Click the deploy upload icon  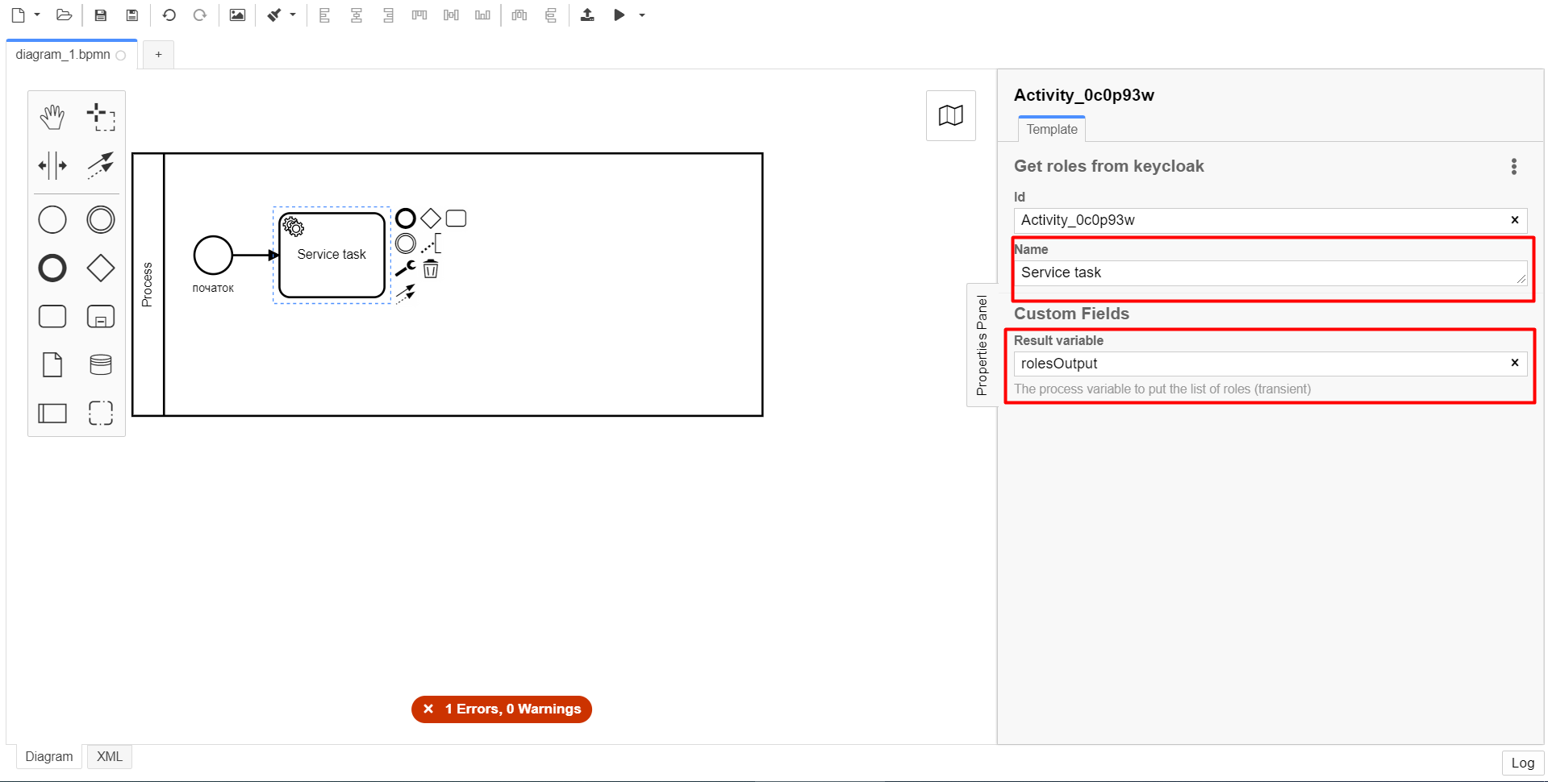(x=587, y=15)
